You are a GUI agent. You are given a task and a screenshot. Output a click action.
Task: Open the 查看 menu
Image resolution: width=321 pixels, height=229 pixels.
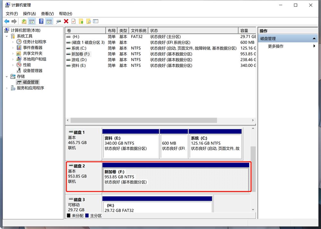click(46, 13)
